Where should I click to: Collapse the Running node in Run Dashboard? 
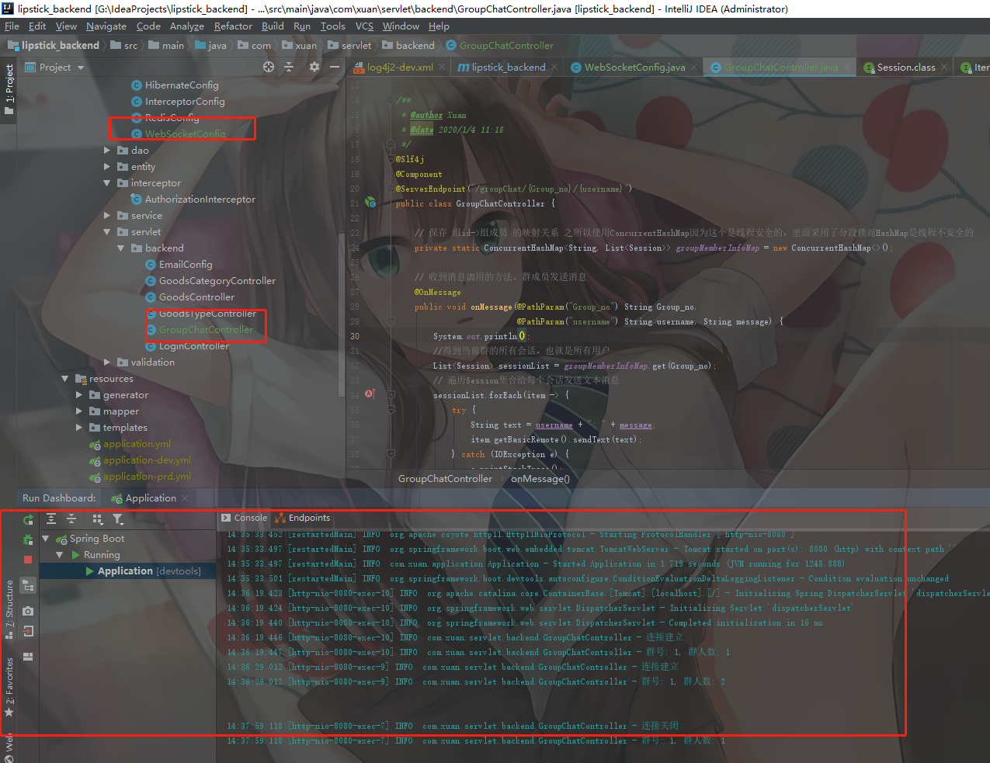coord(60,555)
